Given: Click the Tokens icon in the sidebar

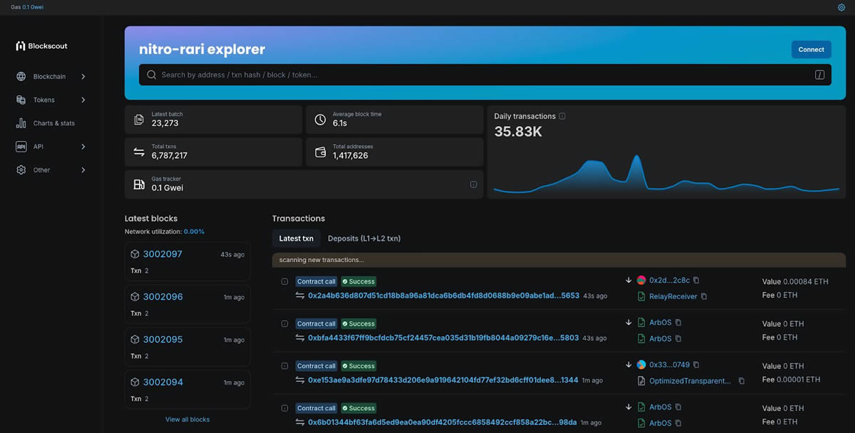Looking at the screenshot, I should [x=20, y=100].
